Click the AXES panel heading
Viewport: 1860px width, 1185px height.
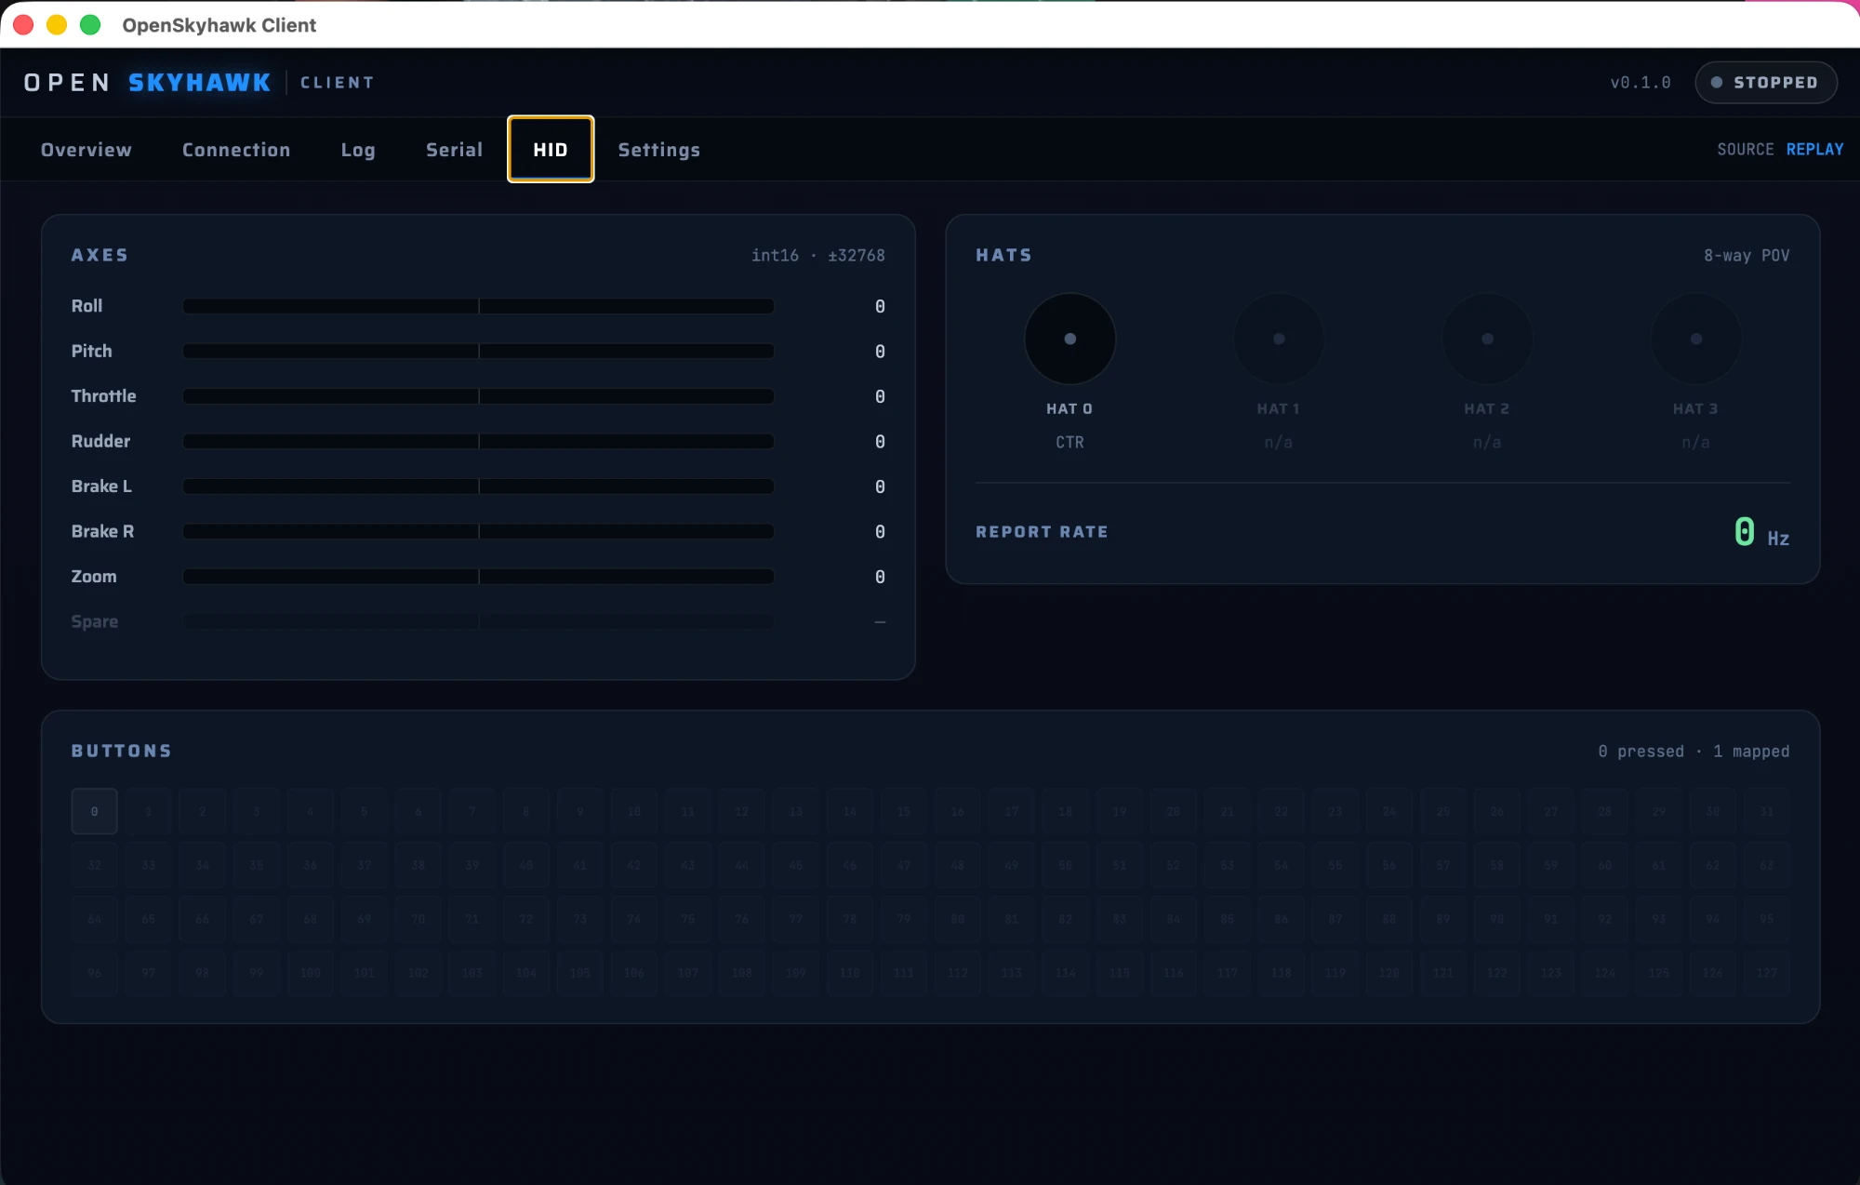click(x=100, y=255)
